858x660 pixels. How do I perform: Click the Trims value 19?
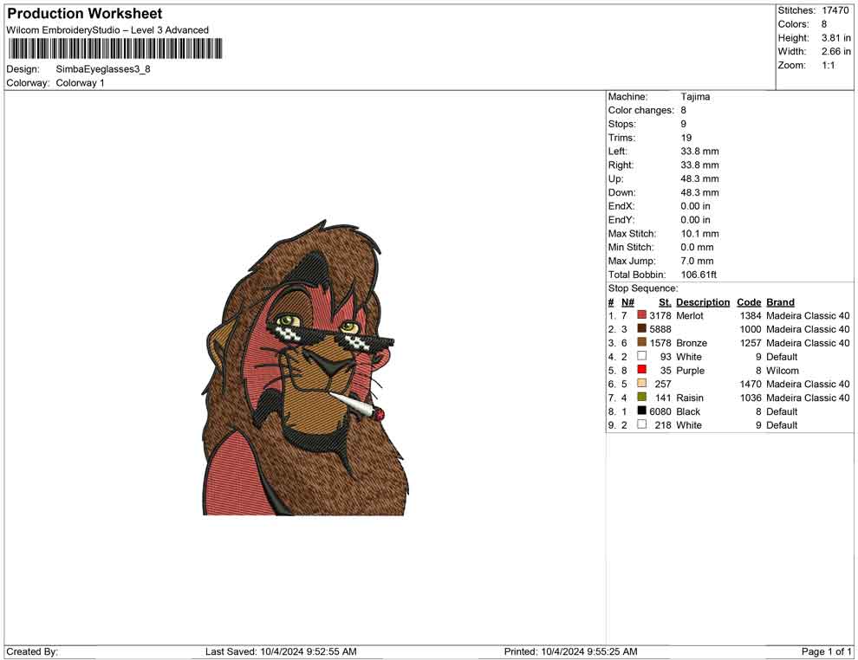tap(686, 138)
